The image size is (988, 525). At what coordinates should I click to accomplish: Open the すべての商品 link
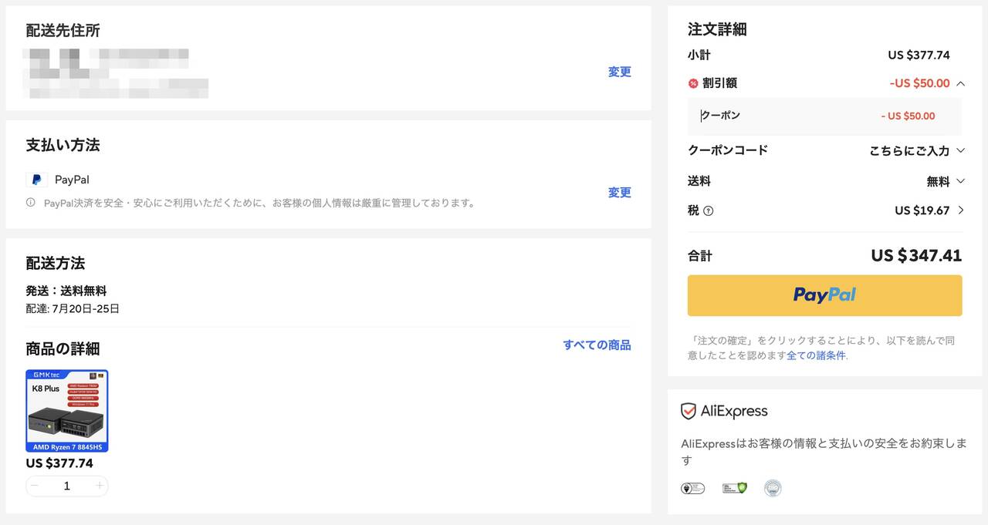(x=597, y=345)
